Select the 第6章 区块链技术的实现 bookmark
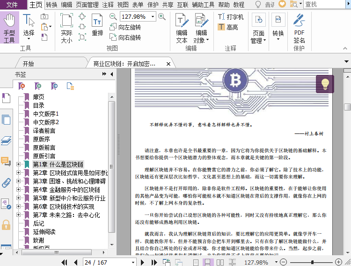This screenshot has width=351, height=266. tap(64, 207)
